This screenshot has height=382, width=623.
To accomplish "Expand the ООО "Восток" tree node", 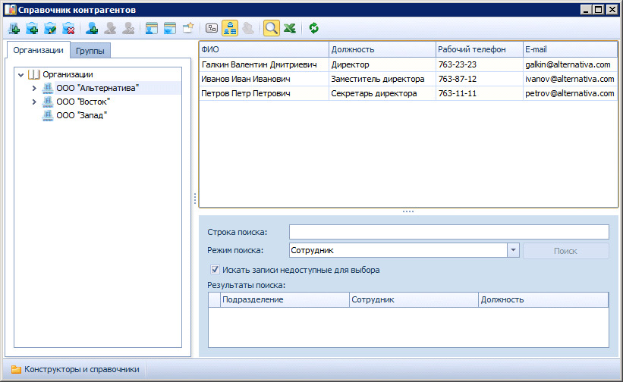I will 34,102.
